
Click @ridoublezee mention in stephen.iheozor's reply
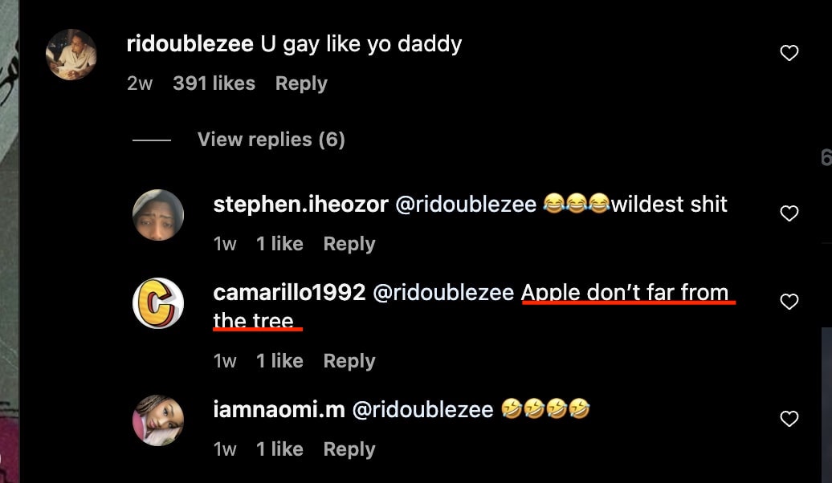pos(466,205)
